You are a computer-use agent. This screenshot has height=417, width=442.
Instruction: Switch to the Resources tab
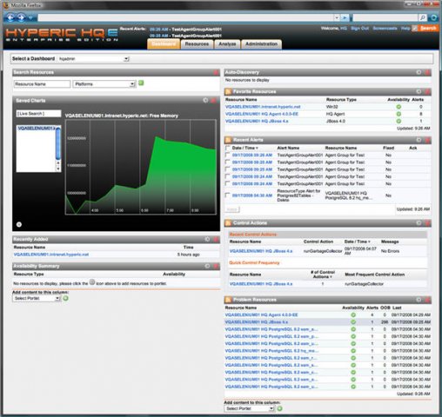point(197,44)
